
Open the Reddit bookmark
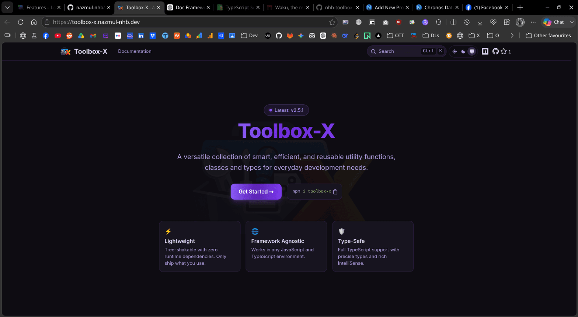tap(69, 36)
